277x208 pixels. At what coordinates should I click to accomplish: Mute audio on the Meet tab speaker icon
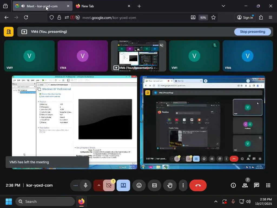pos(23,6)
